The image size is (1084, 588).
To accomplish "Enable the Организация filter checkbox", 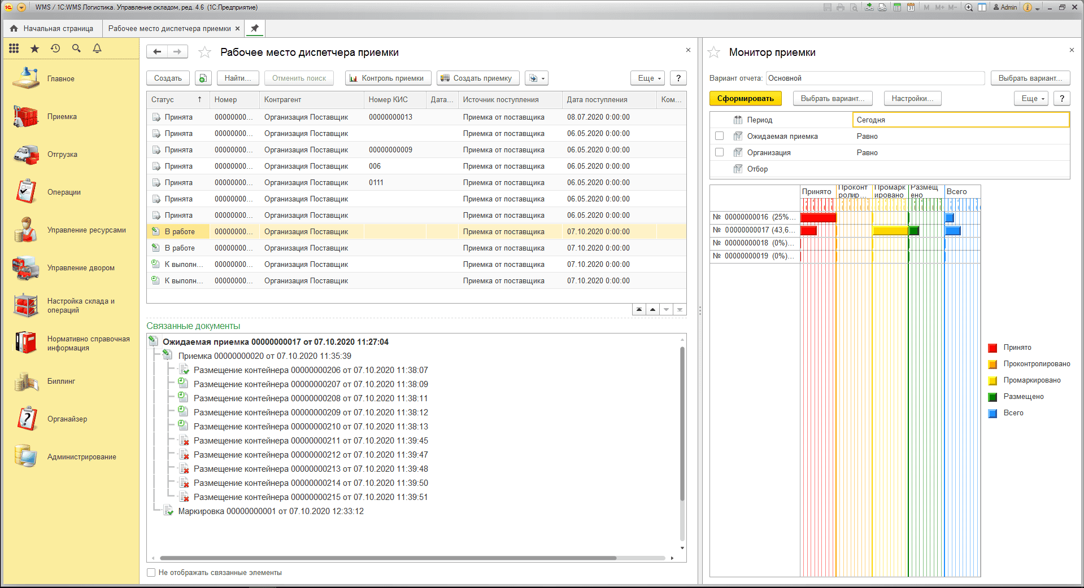I will (719, 152).
